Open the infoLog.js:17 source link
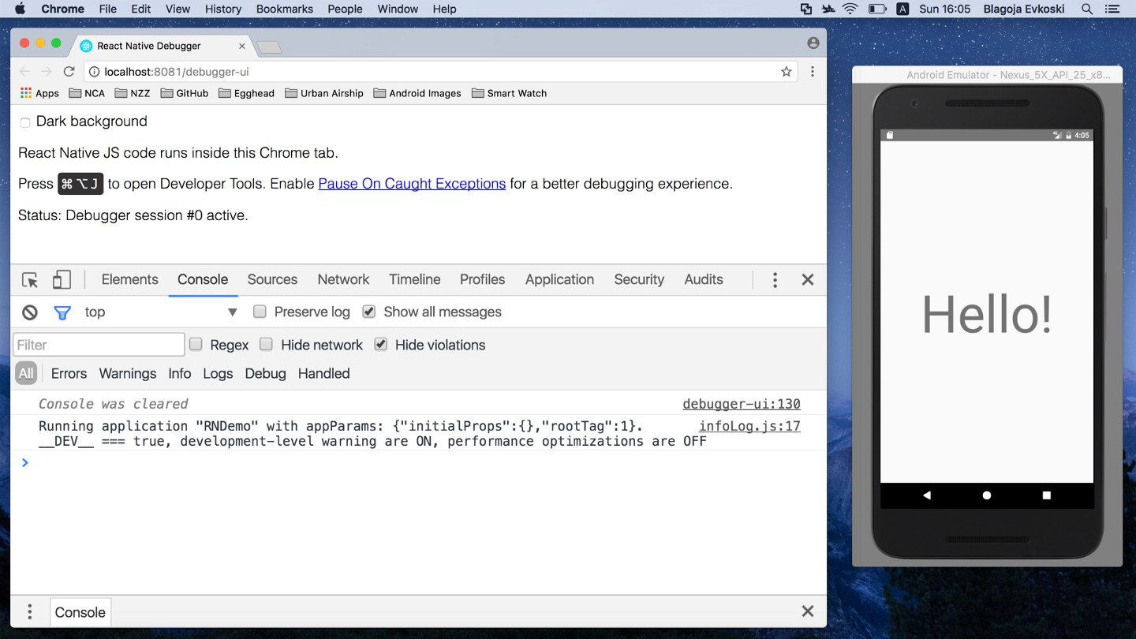Image resolution: width=1136 pixels, height=639 pixels. [x=749, y=426]
